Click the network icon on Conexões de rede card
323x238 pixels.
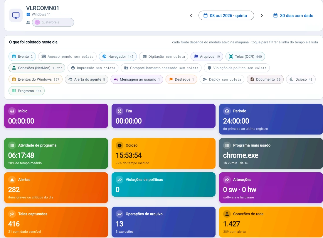pyautogui.click(x=227, y=214)
